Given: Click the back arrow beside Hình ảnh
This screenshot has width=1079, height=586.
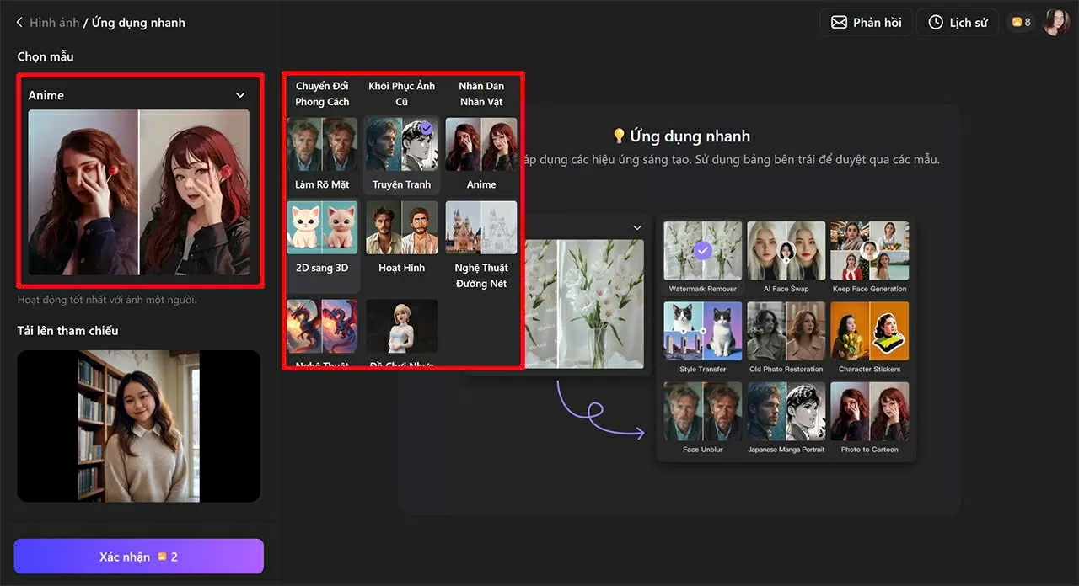Looking at the screenshot, I should 19,23.
